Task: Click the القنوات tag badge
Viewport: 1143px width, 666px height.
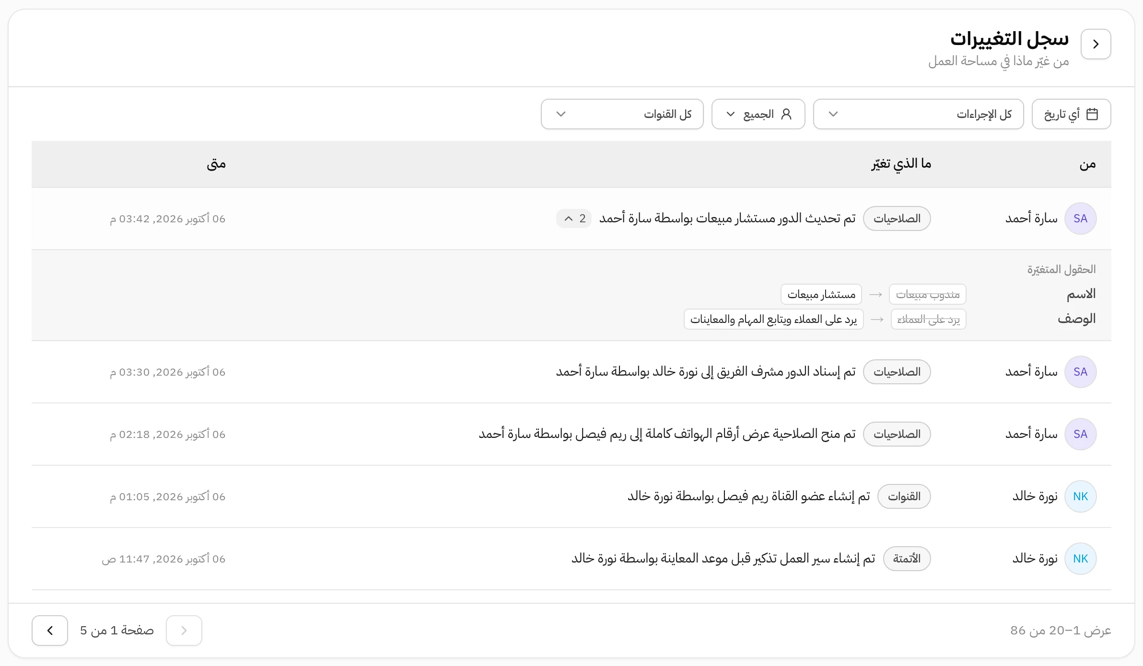Action: (904, 496)
